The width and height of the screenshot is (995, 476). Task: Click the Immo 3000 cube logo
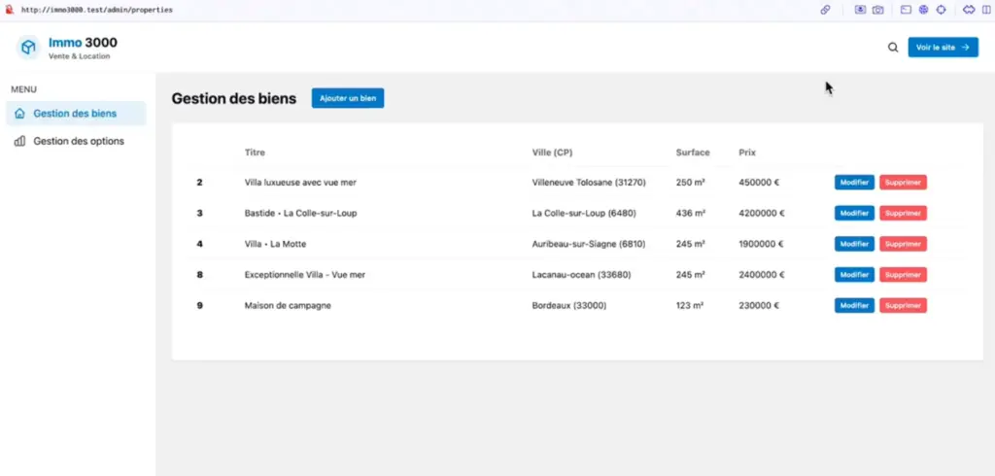click(28, 48)
